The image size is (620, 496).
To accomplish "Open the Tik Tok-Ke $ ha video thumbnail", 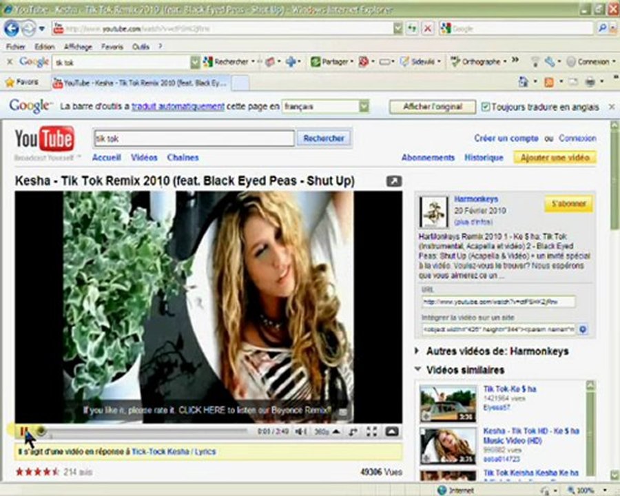I will [448, 404].
